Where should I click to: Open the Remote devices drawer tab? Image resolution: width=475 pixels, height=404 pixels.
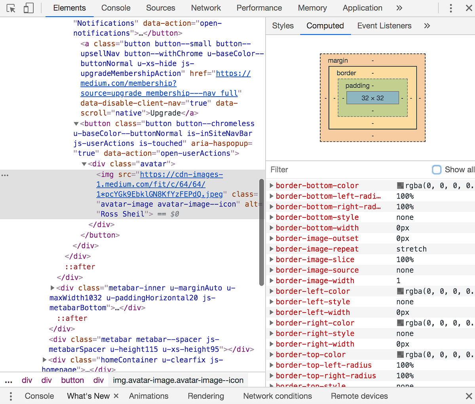(359, 396)
